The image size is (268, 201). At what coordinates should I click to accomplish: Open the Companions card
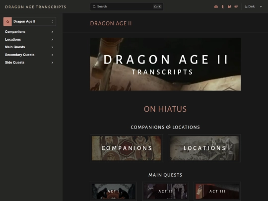127,148
